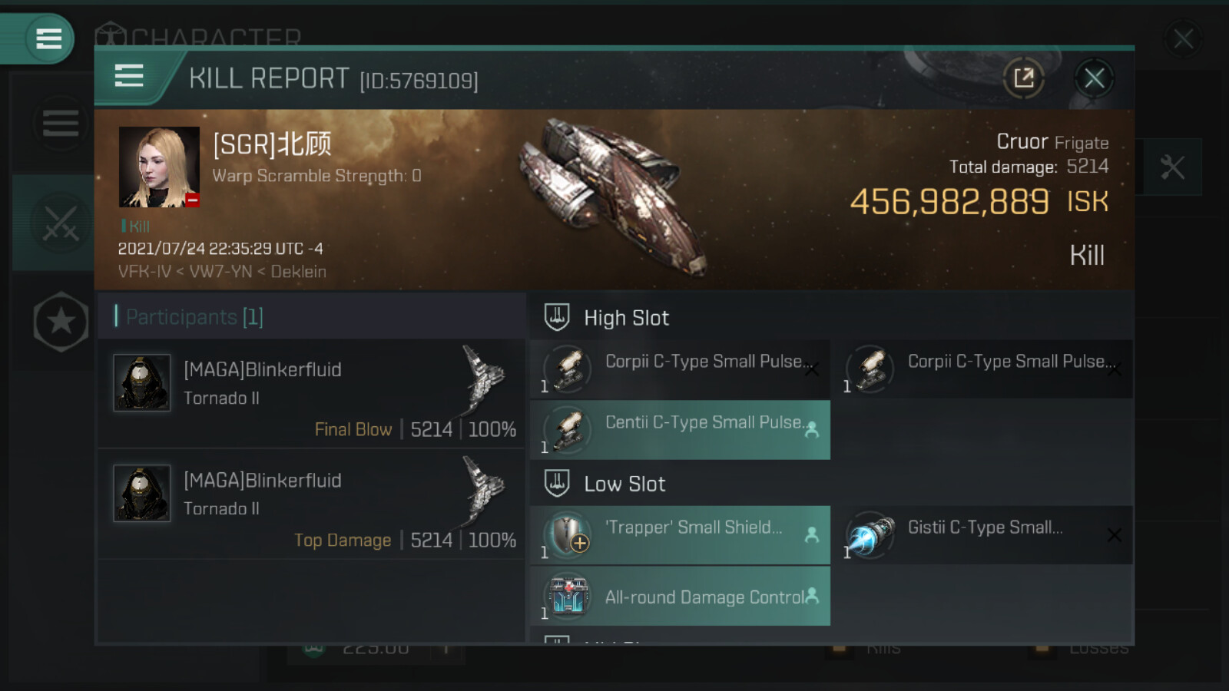Click the victim's blonde character portrait
This screenshot has height=691, width=1229.
point(159,167)
